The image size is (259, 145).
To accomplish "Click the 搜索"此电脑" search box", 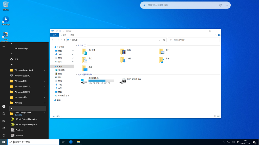I will [x=193, y=40].
